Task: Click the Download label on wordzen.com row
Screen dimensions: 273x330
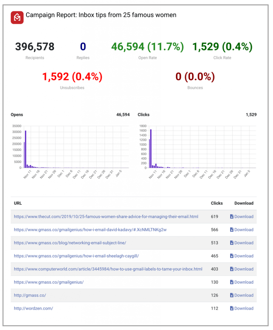Action: pyautogui.click(x=244, y=308)
